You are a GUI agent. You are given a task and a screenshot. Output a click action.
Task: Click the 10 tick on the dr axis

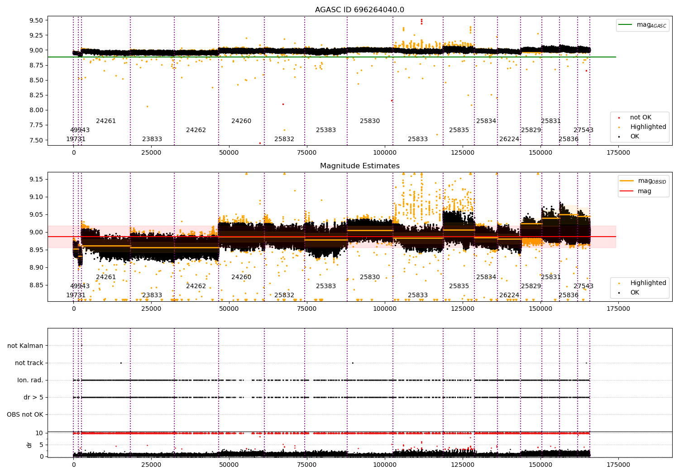(39, 433)
